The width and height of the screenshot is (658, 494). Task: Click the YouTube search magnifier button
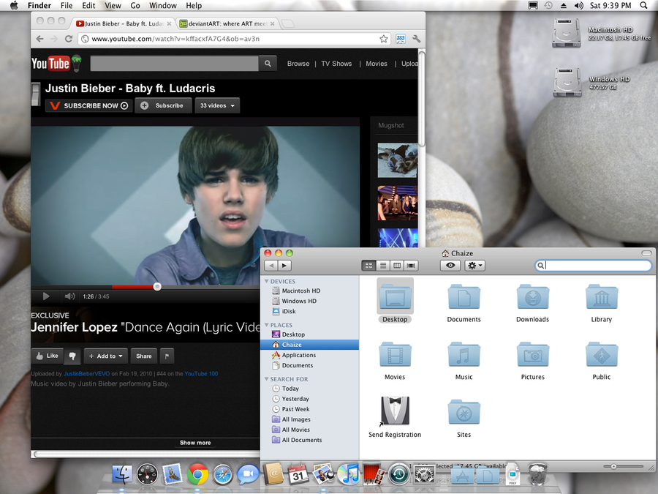pyautogui.click(x=268, y=64)
